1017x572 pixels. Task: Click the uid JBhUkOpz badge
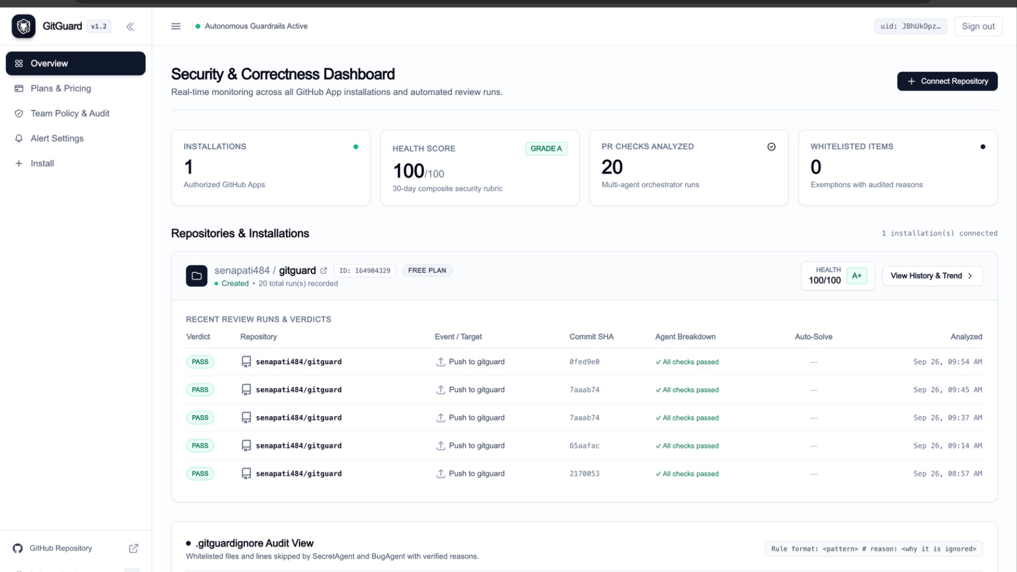click(x=910, y=26)
